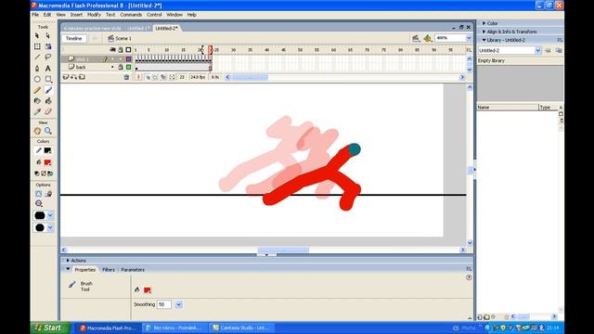Collapse the Properties panel triangle
594x334 pixels.
[x=68, y=269]
